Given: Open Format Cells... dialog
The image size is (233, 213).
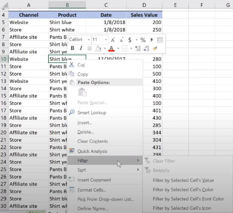Looking at the screenshot, I should pos(105,190).
